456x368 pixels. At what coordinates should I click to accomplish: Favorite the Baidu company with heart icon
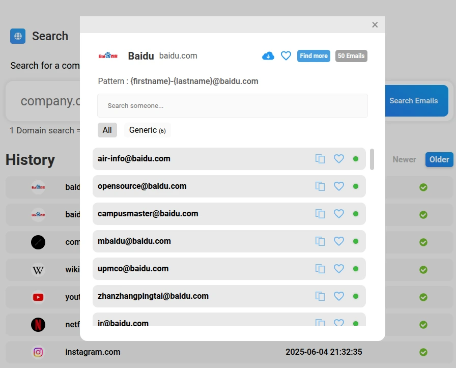point(286,55)
